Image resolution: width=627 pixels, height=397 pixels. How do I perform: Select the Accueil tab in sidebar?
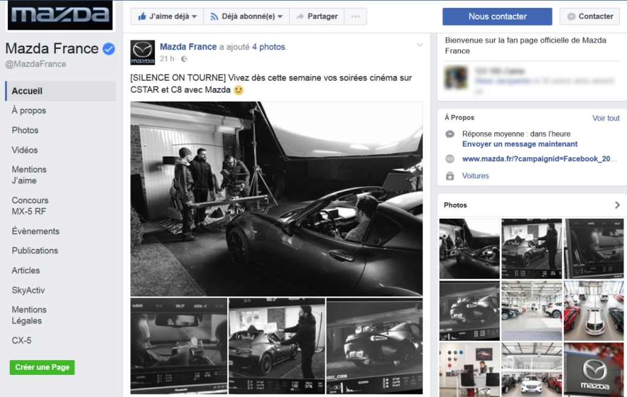click(x=61, y=91)
